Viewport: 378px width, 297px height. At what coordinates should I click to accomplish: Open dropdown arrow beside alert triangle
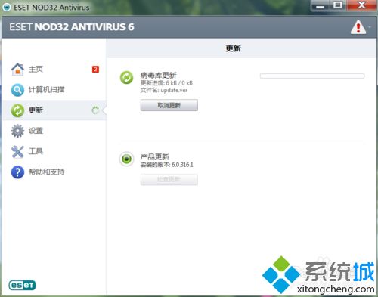(370, 26)
